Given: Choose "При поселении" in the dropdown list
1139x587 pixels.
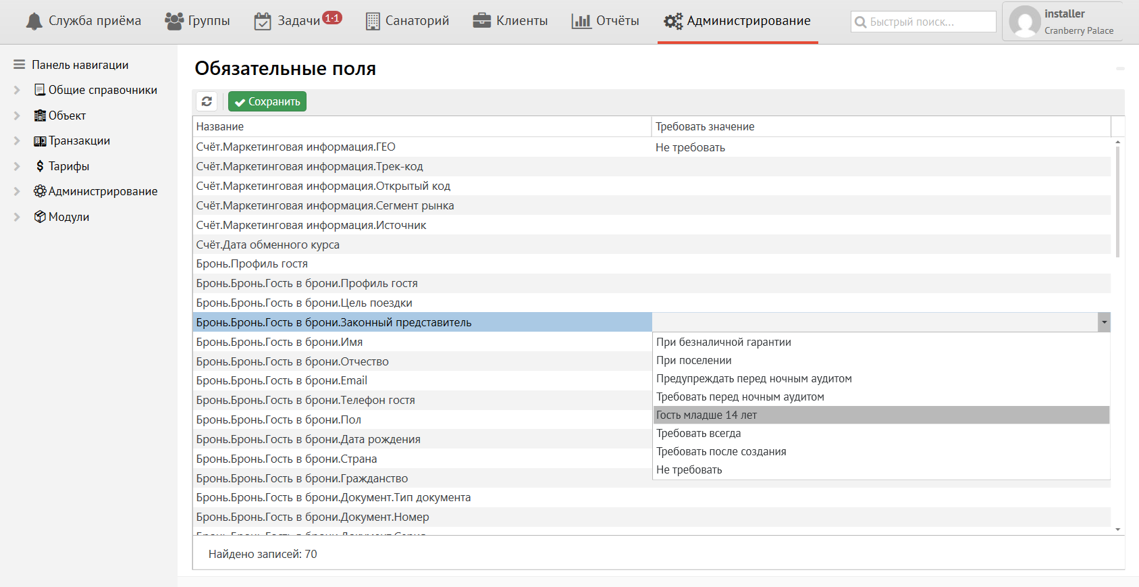Looking at the screenshot, I should tap(881, 360).
